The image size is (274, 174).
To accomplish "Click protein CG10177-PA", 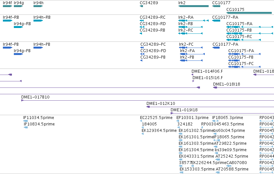I will [x=216, y=48].
